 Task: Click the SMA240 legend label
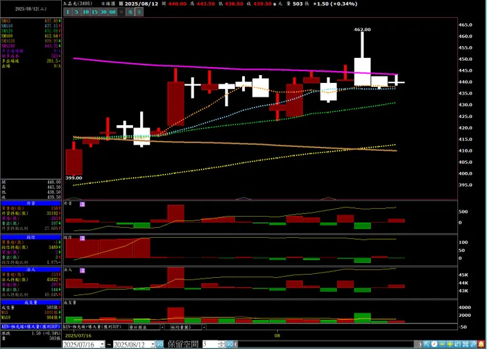click(8, 45)
